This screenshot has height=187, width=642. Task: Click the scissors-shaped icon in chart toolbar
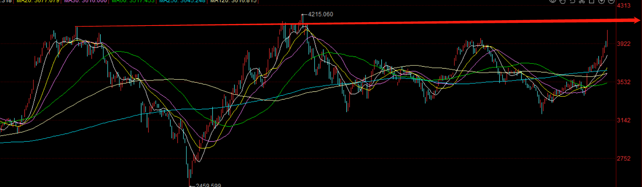pyautogui.click(x=582, y=1)
